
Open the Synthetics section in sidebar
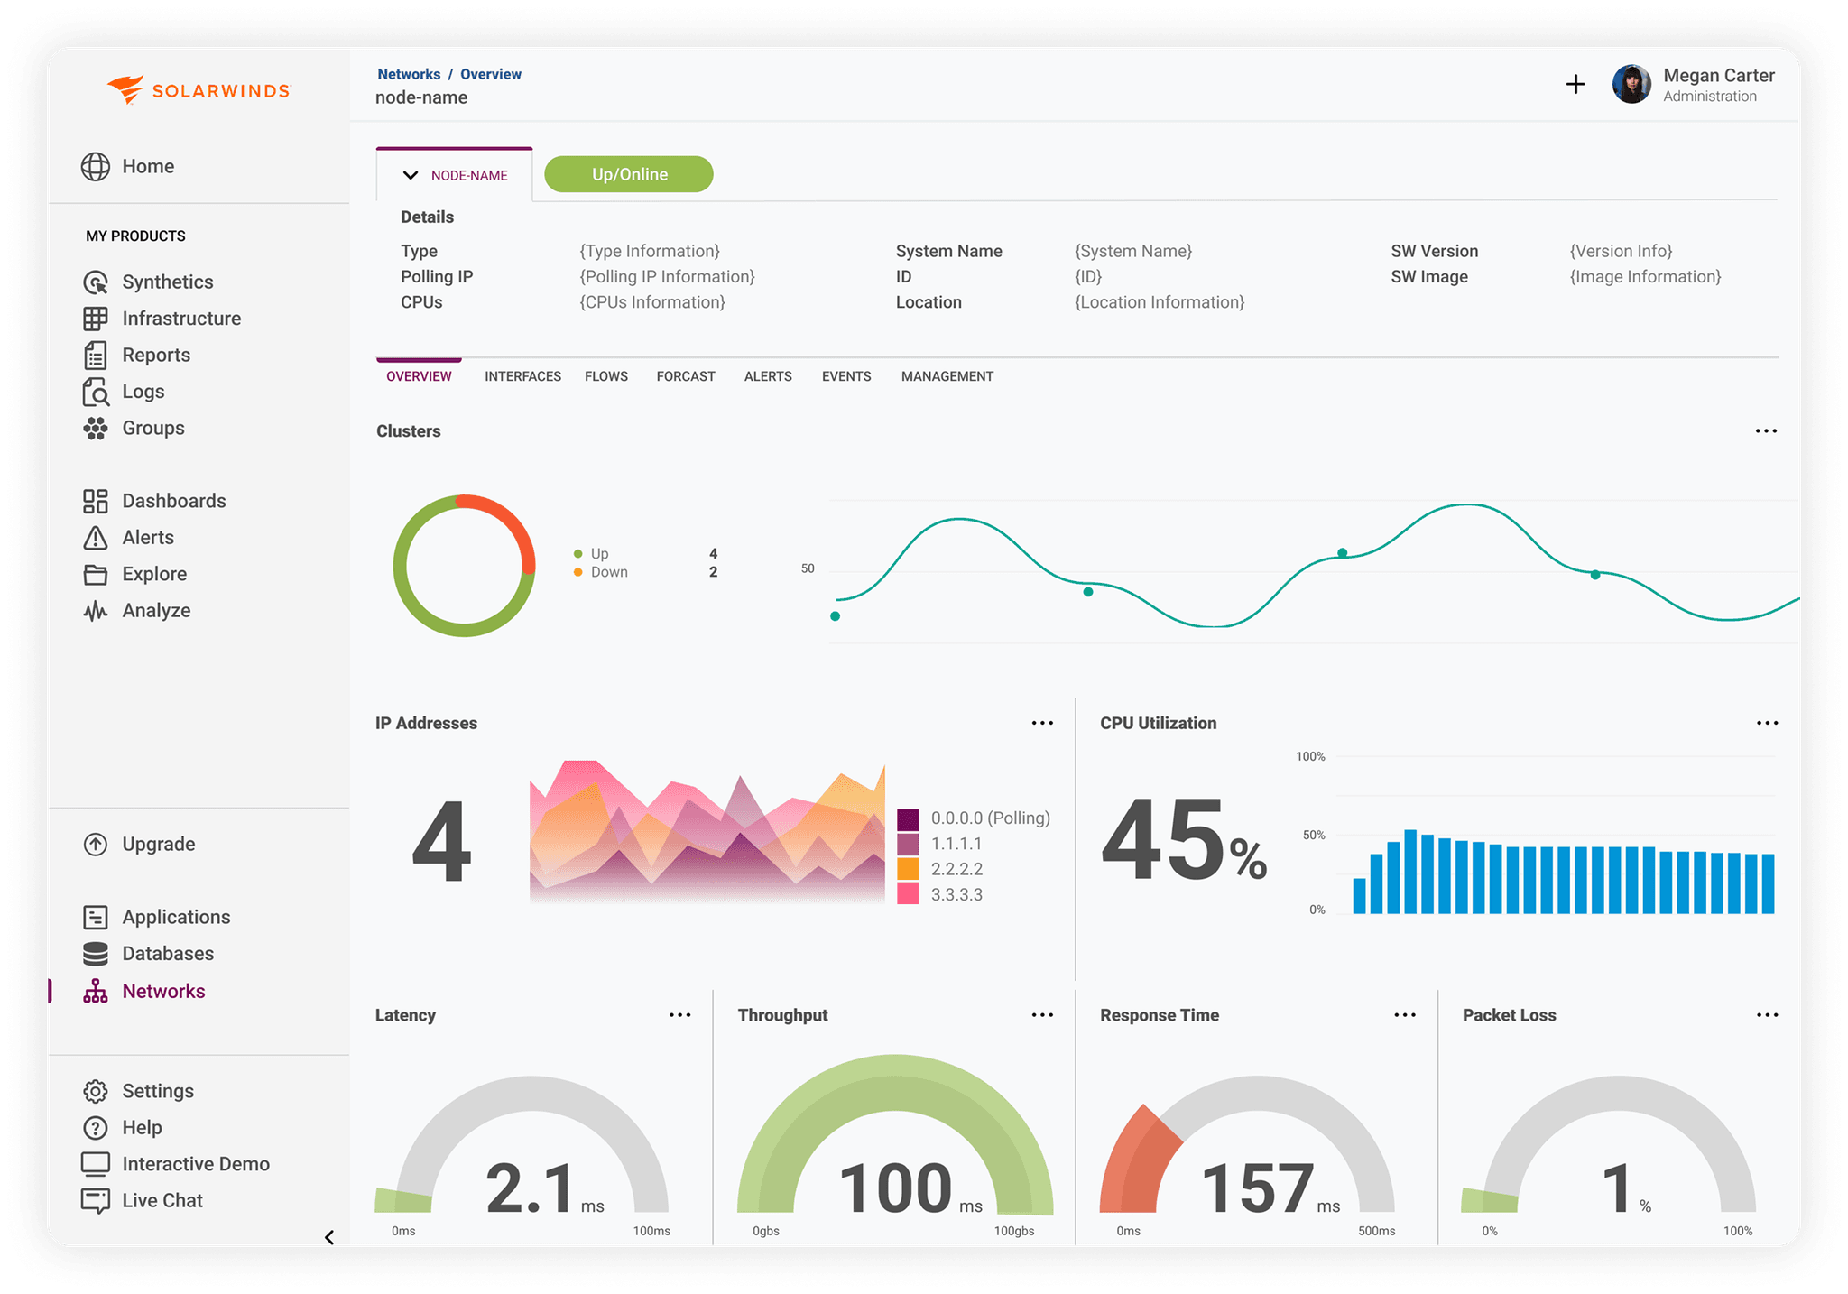pyautogui.click(x=167, y=282)
